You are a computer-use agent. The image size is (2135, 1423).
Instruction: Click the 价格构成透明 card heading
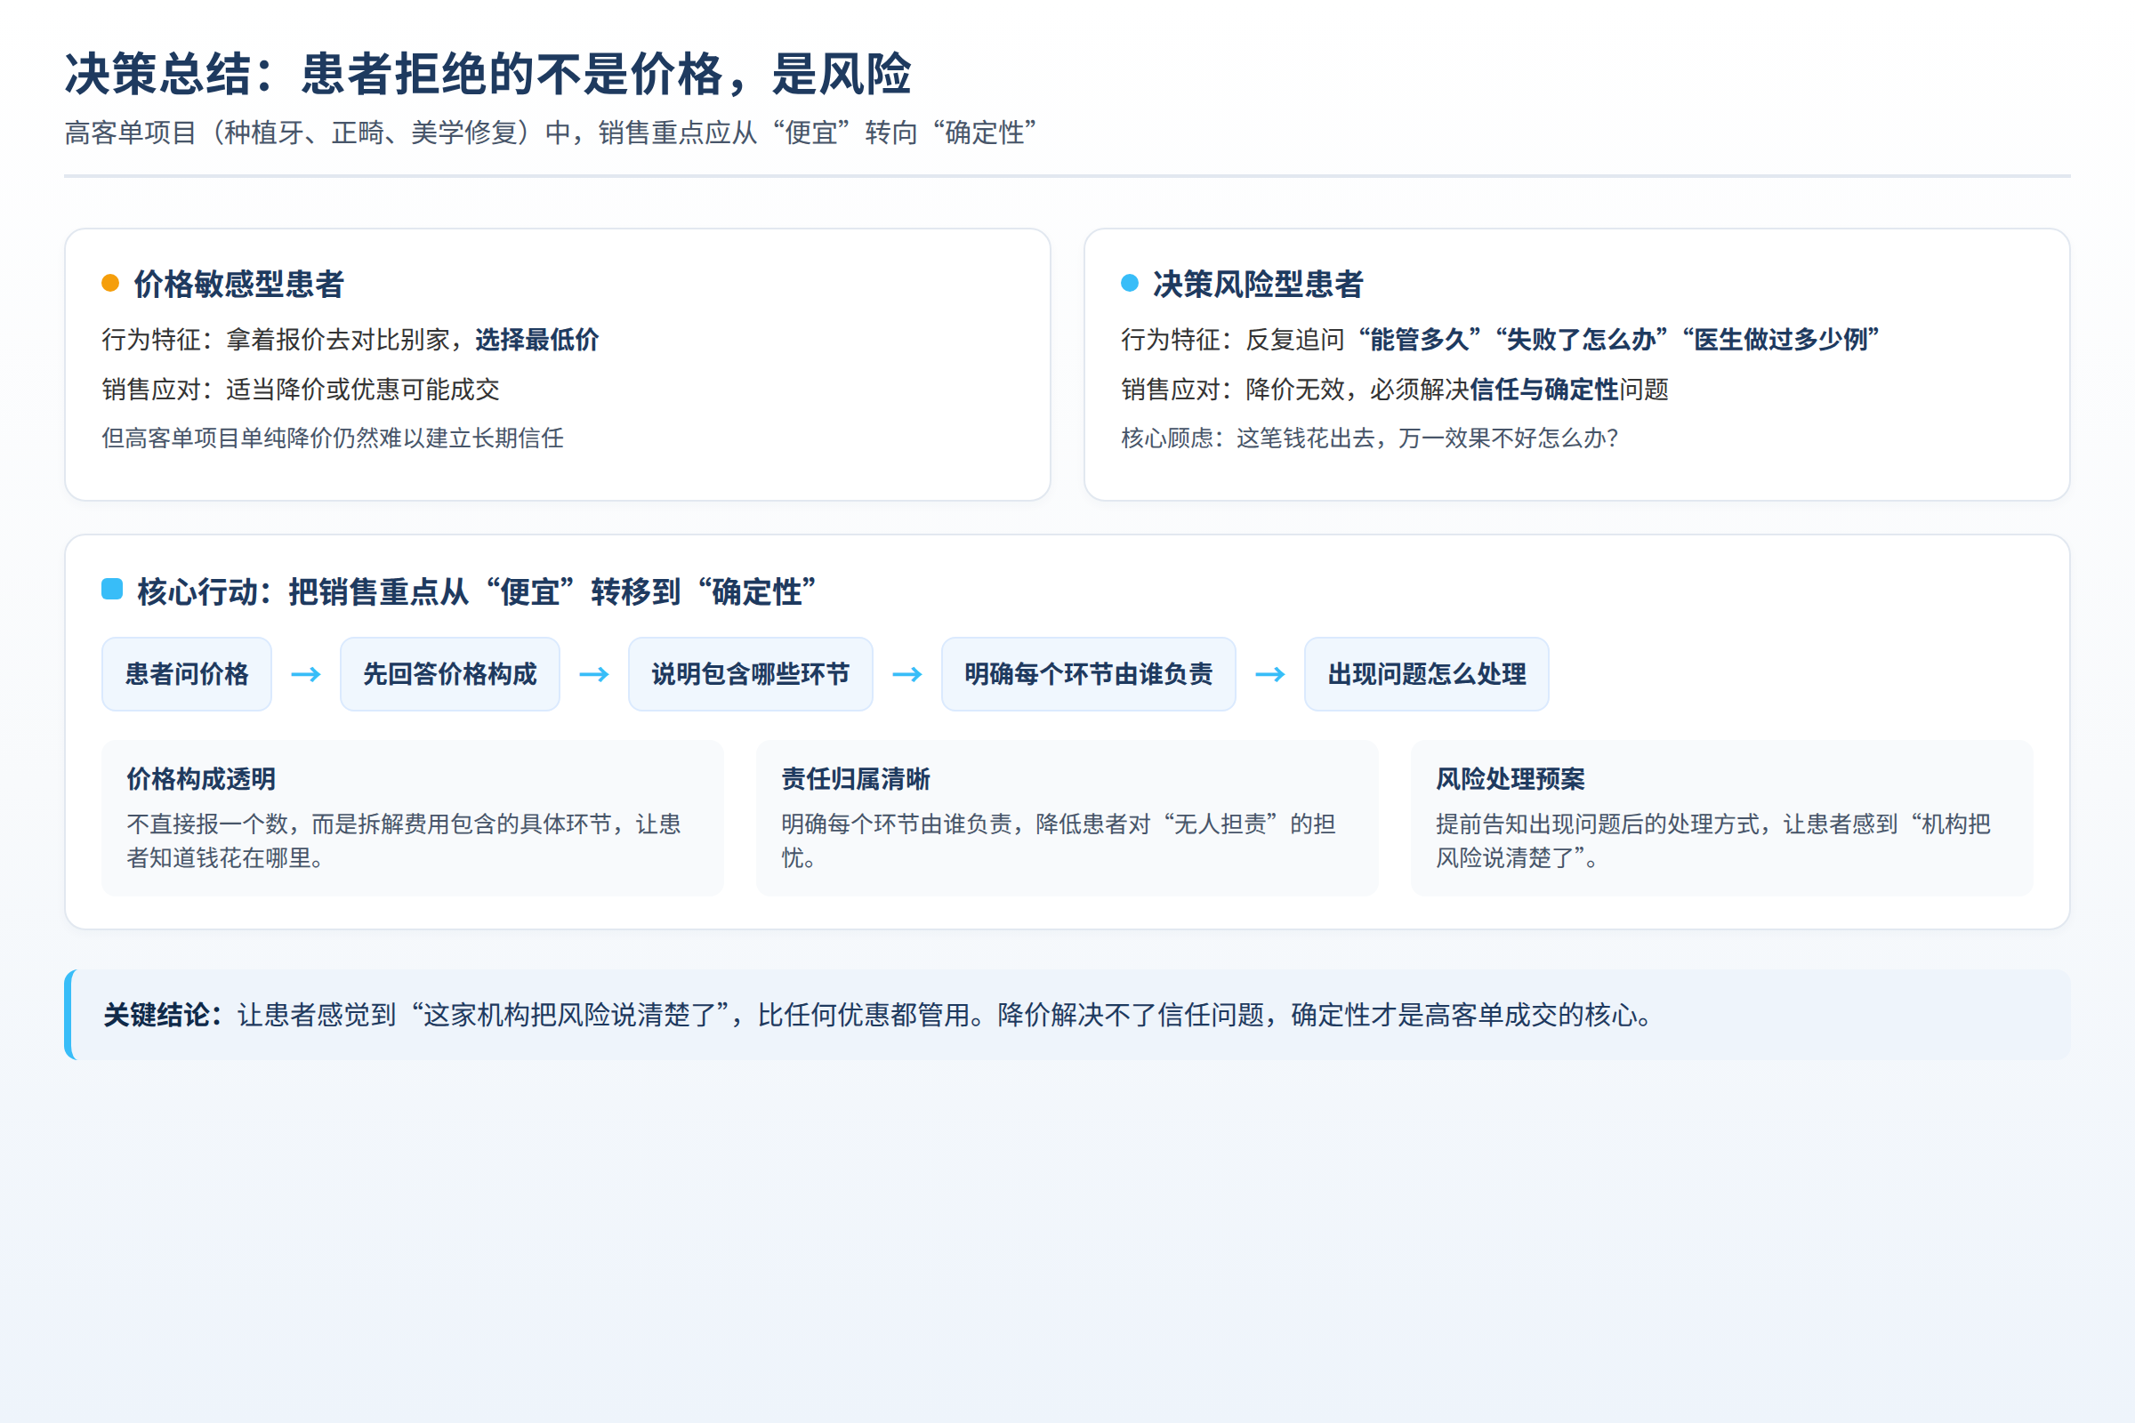[x=201, y=779]
